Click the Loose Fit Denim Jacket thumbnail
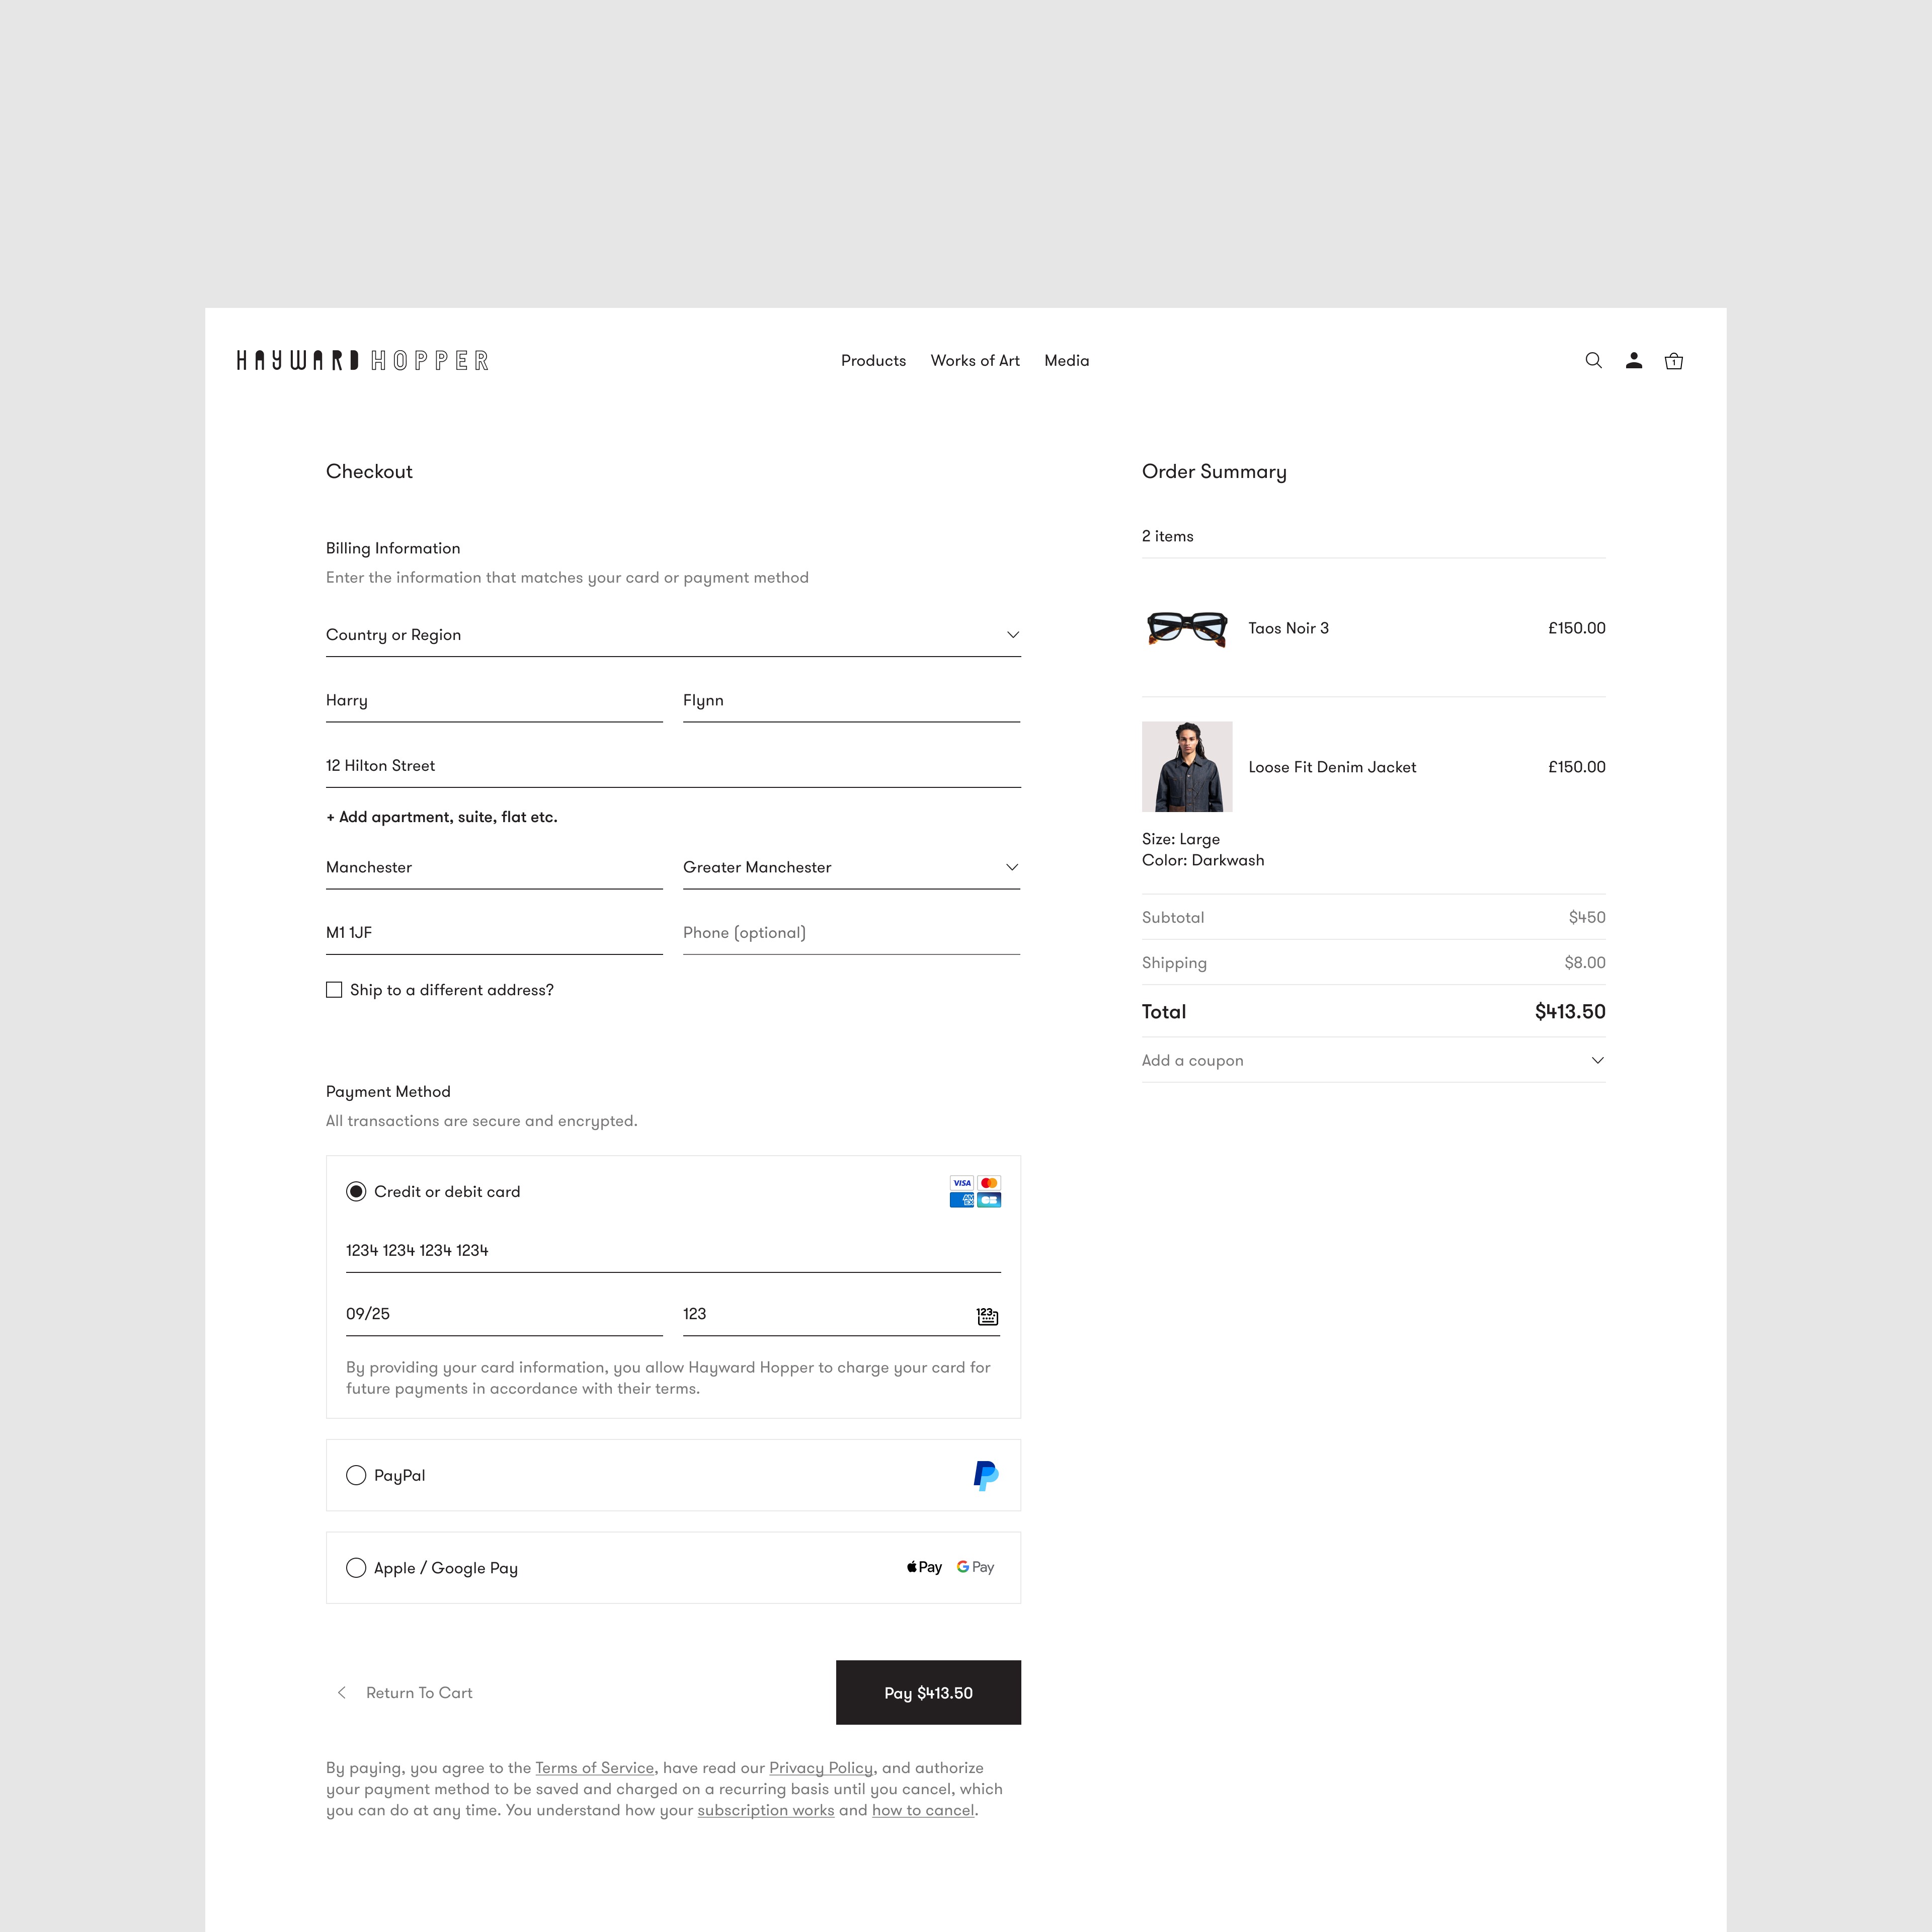 (1186, 767)
